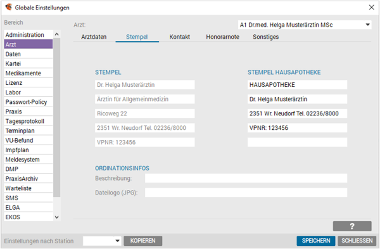Click Stempel field 'Dr. Helga Musterärztin'
The width and height of the screenshot is (380, 249).
click(x=144, y=85)
